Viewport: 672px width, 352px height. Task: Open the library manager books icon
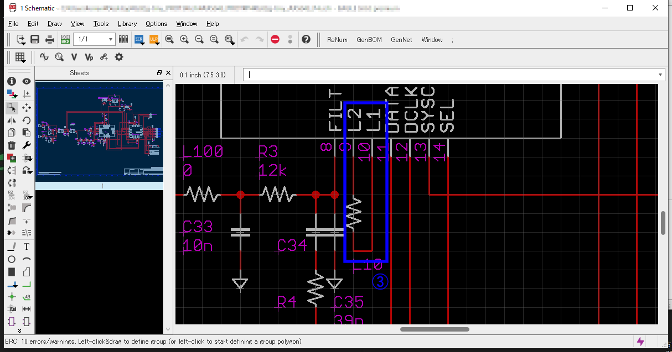point(123,40)
